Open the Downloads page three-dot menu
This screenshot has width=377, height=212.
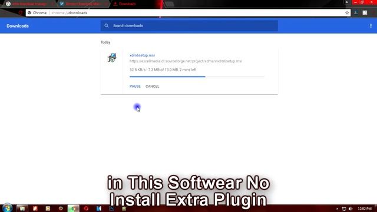pyautogui.click(x=371, y=26)
